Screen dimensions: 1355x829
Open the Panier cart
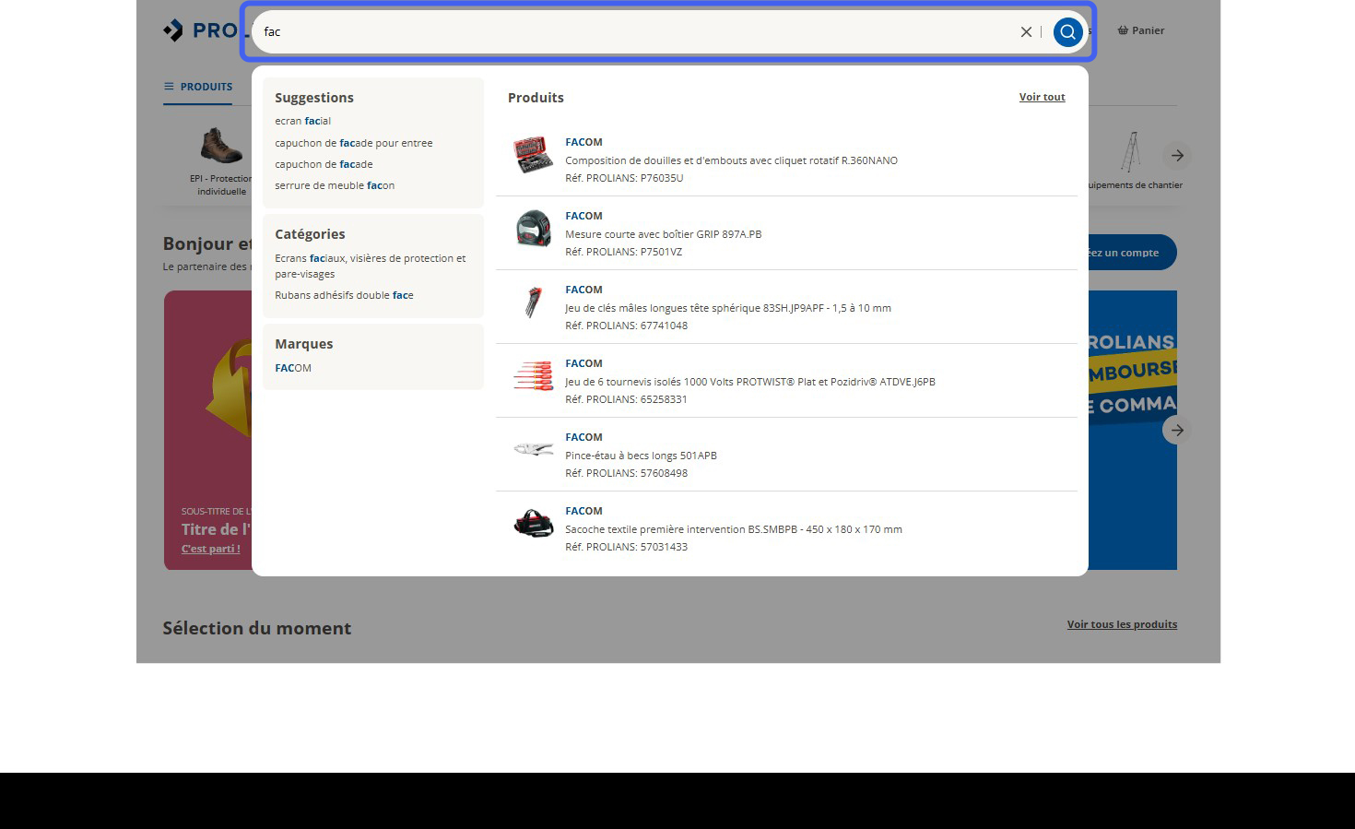(1140, 30)
